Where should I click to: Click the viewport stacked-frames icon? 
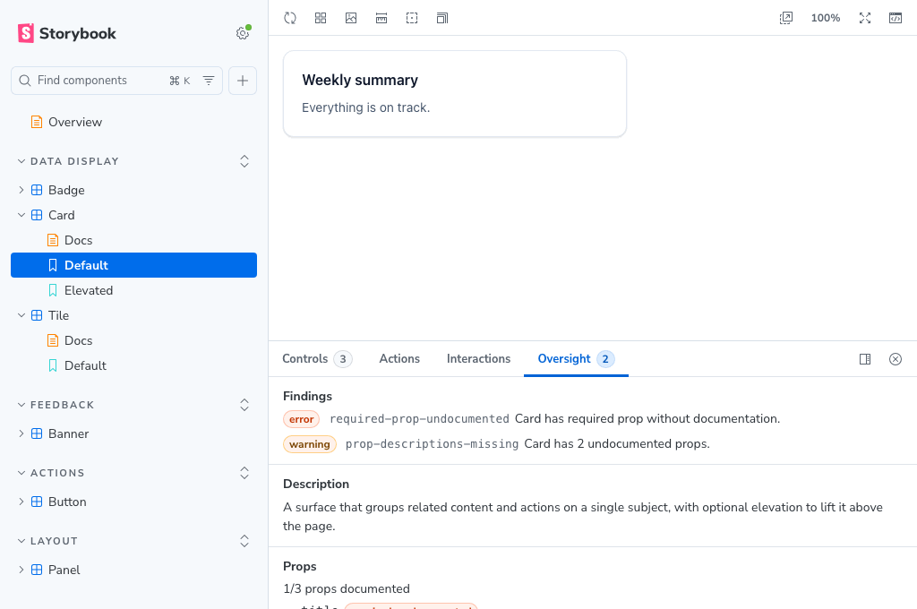pos(442,18)
